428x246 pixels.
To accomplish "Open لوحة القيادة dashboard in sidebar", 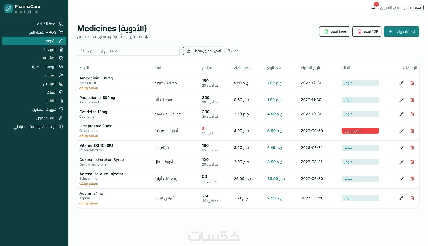I will click(x=34, y=24).
